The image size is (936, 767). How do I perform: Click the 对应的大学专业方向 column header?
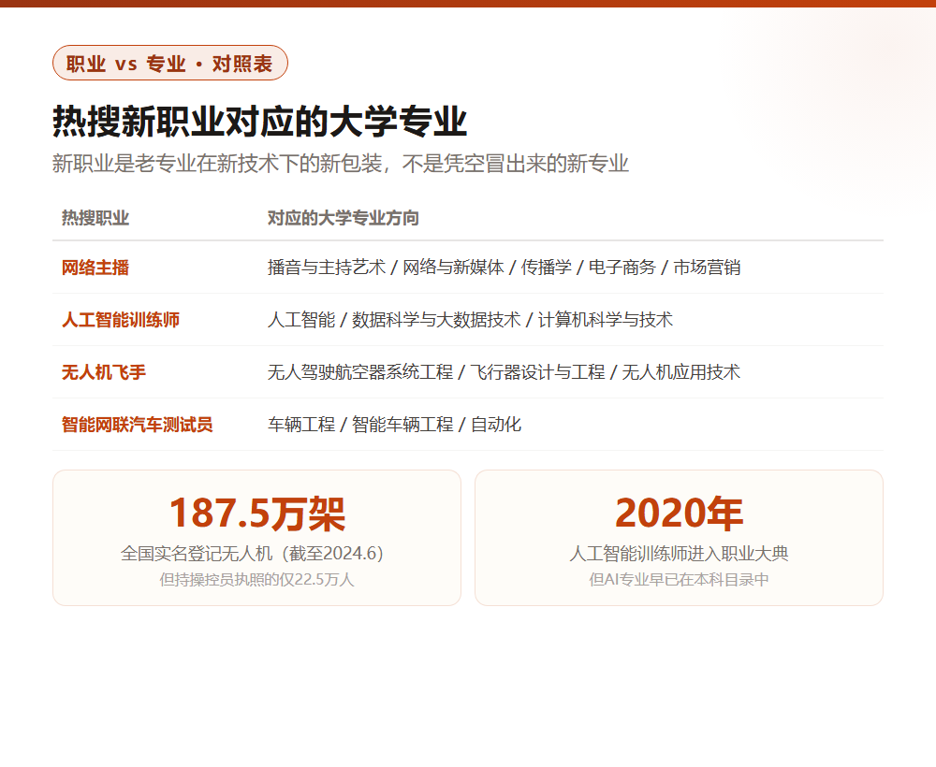(x=344, y=218)
